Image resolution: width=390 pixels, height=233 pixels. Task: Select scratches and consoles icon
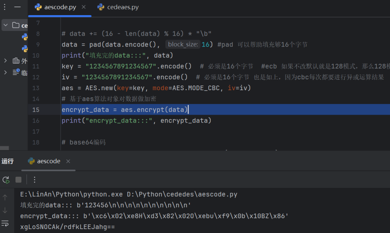[16, 72]
